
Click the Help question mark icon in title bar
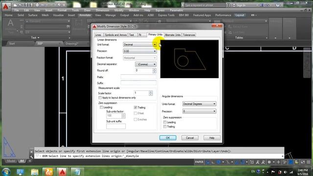278,5
